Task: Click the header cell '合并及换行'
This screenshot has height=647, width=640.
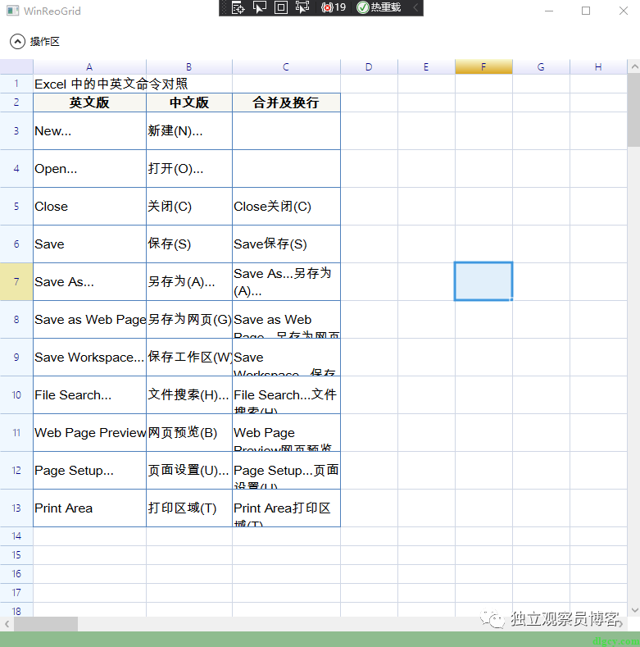Action: tap(286, 103)
